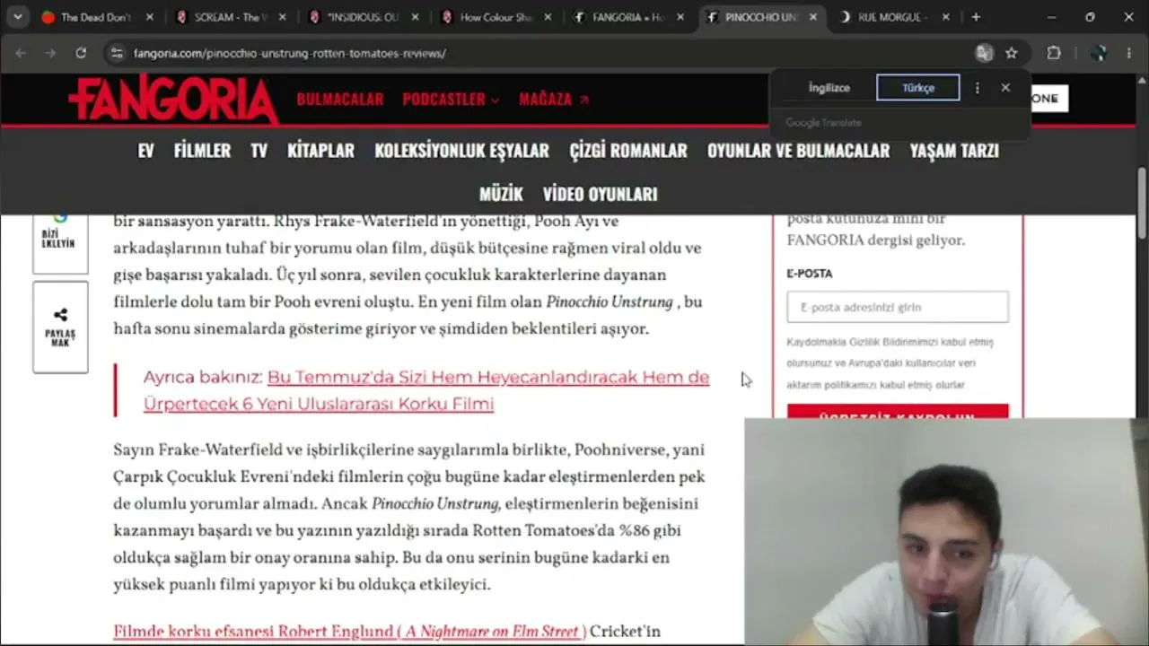The width and height of the screenshot is (1149, 646).
Task: Open the tab search dropdown arrow
Action: point(17,17)
